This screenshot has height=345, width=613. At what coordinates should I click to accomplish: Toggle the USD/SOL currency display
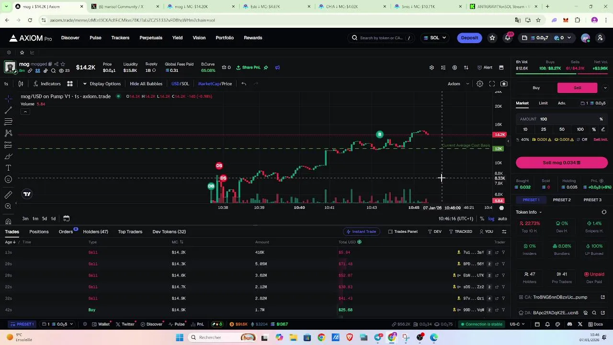(x=180, y=84)
